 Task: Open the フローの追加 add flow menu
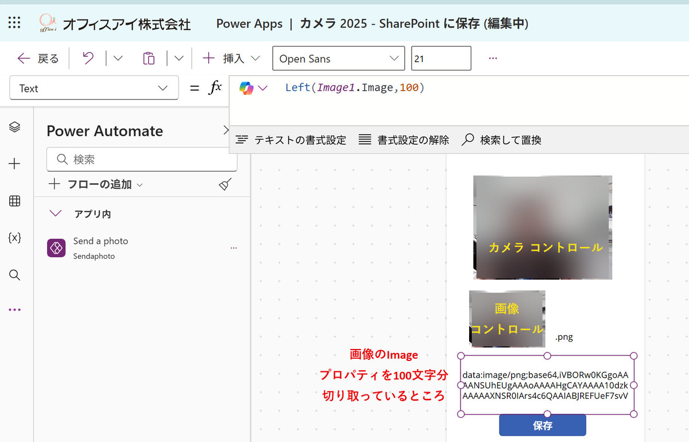pos(96,184)
